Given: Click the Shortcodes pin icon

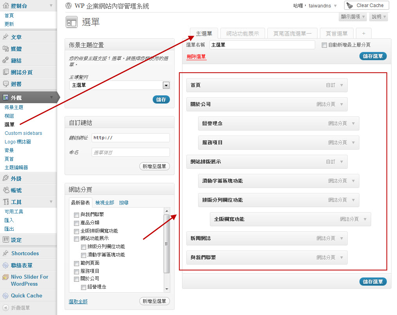Looking at the screenshot, I should coord(5,253).
